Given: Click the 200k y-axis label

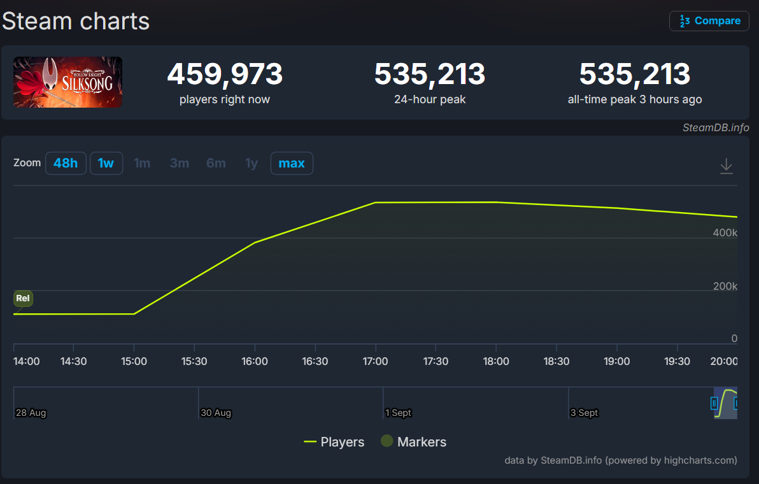Looking at the screenshot, I should pyautogui.click(x=725, y=286).
